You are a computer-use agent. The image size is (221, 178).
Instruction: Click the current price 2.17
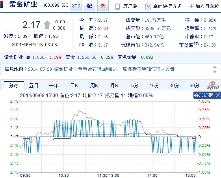[32, 25]
